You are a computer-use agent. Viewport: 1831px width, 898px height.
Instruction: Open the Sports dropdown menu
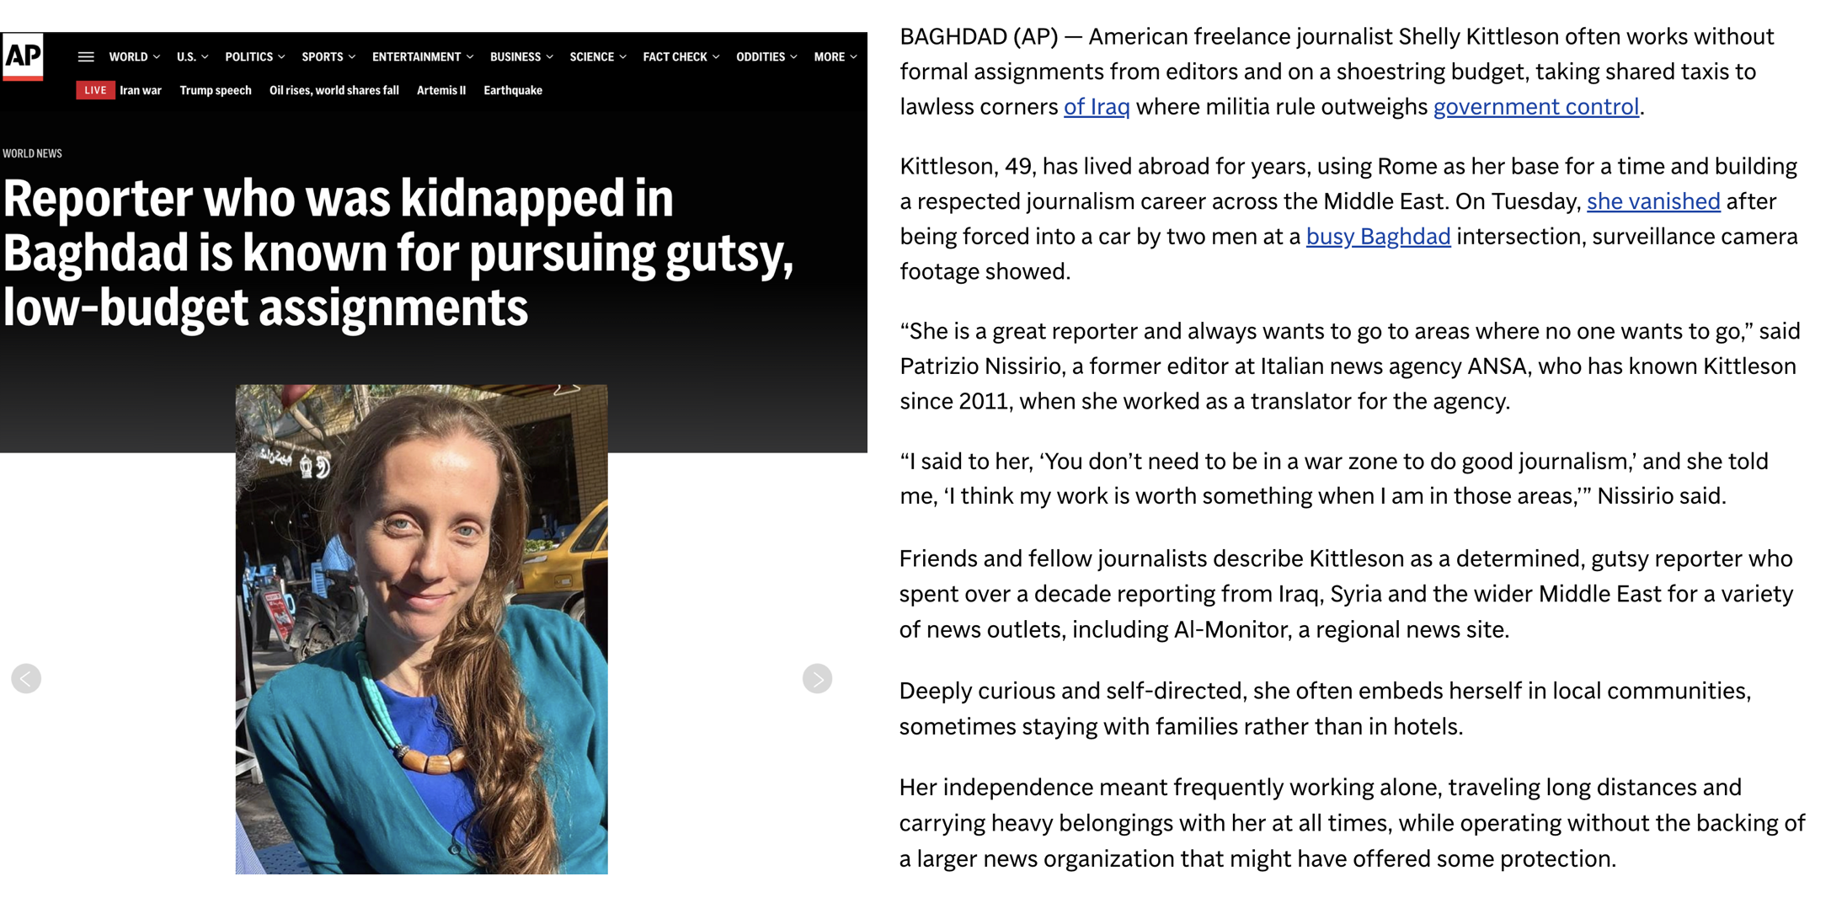(328, 56)
